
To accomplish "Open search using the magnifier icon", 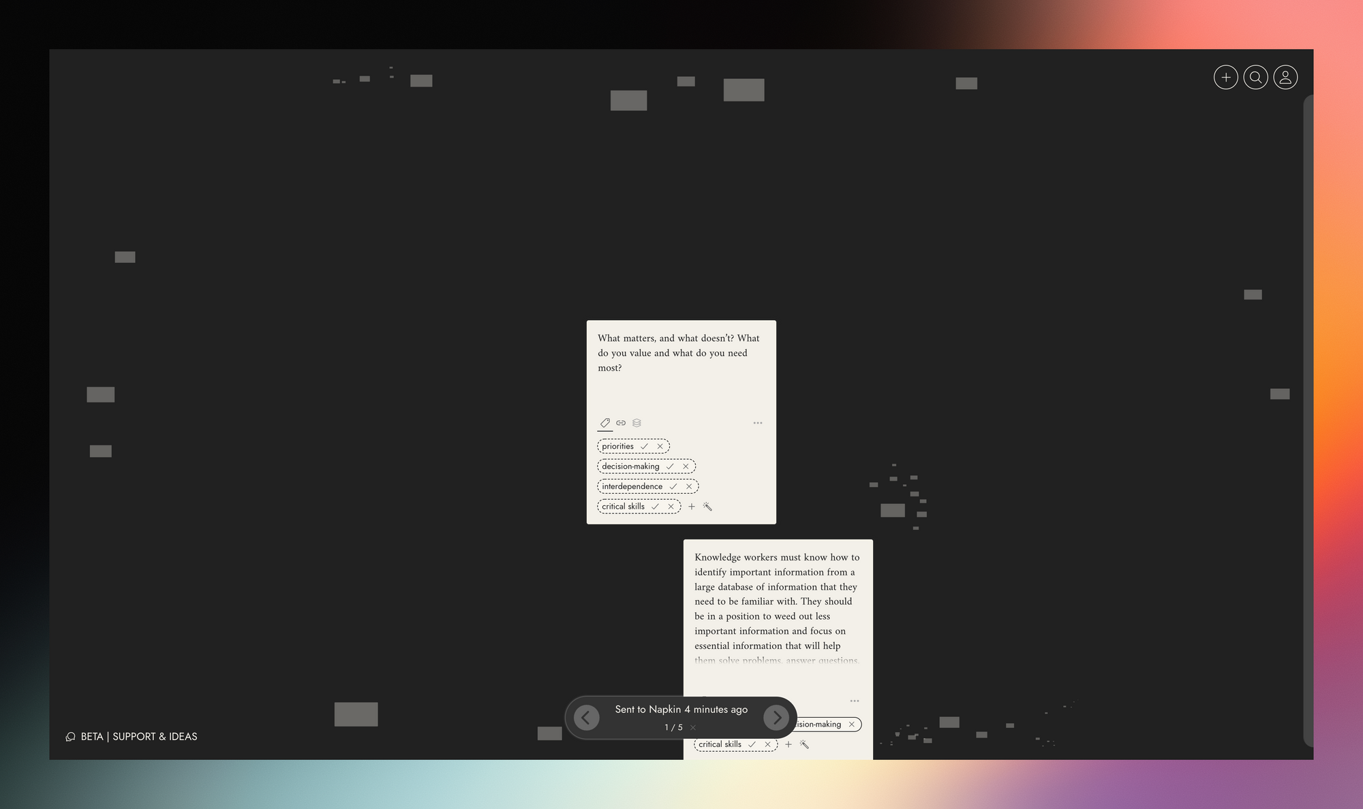I will [1255, 77].
